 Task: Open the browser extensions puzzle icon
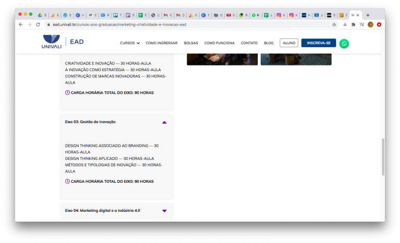point(354,24)
